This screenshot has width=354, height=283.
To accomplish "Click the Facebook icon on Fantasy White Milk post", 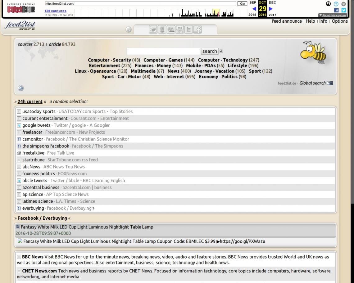I will 18,227.
